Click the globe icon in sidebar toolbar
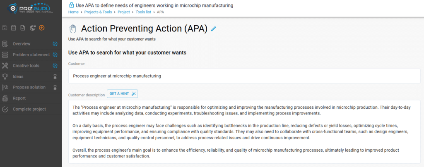This screenshot has width=424, height=167. coord(33,28)
